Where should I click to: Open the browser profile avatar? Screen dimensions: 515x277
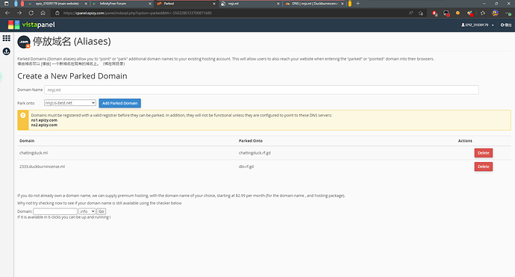[495, 13]
